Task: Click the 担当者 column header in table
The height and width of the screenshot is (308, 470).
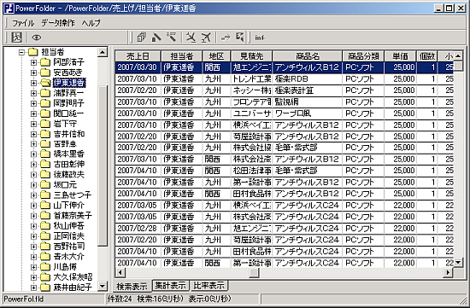Action: pyautogui.click(x=182, y=56)
